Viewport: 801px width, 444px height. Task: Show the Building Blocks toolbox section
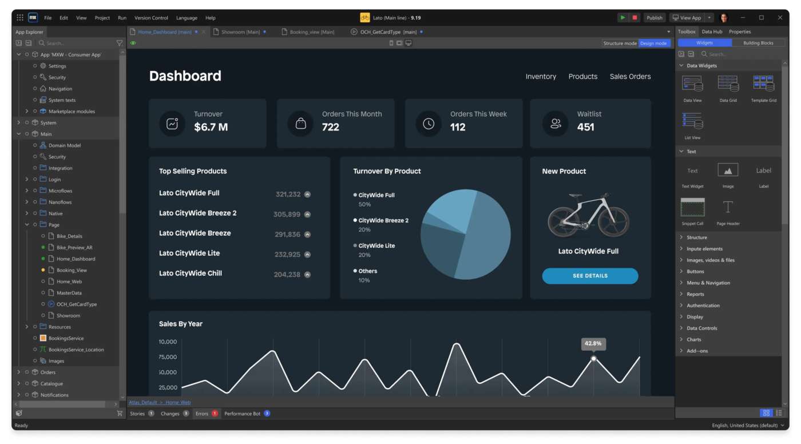click(758, 43)
